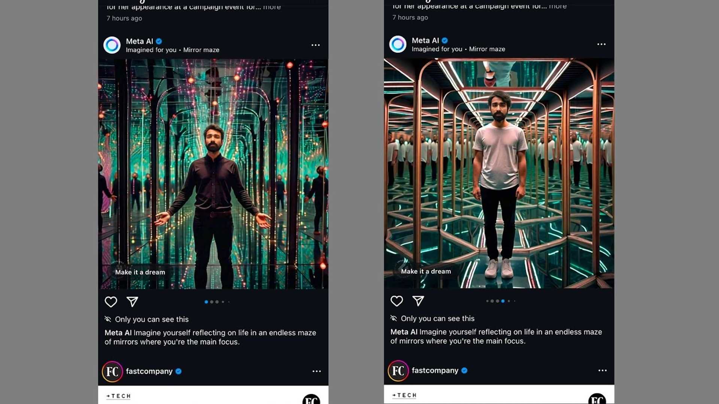
Task: Open the fastcompany FC avatar icon
Action: click(x=112, y=371)
